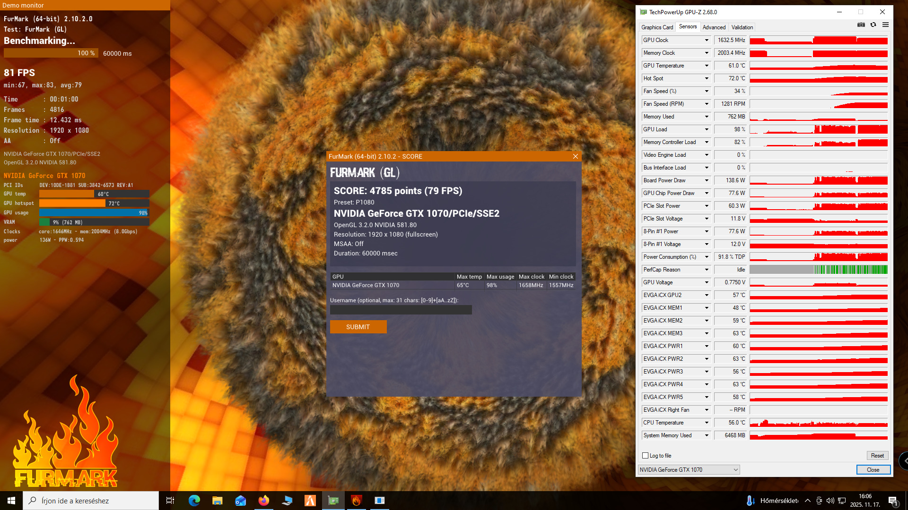Close the FurMark score dialog

[575, 156]
